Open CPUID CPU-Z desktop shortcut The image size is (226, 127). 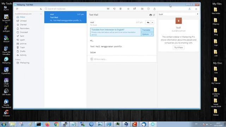(x=6, y=83)
